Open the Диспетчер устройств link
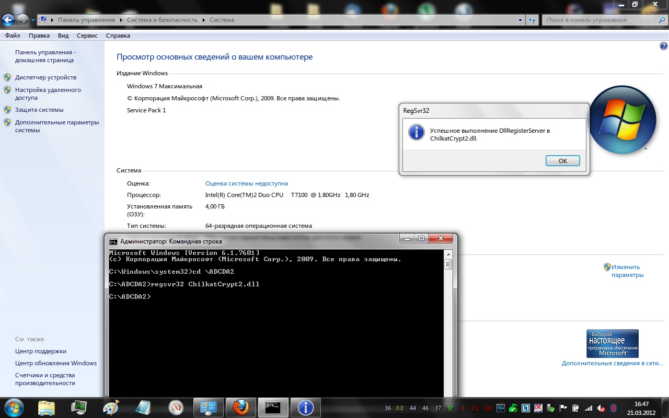The width and height of the screenshot is (669, 418). click(x=45, y=77)
